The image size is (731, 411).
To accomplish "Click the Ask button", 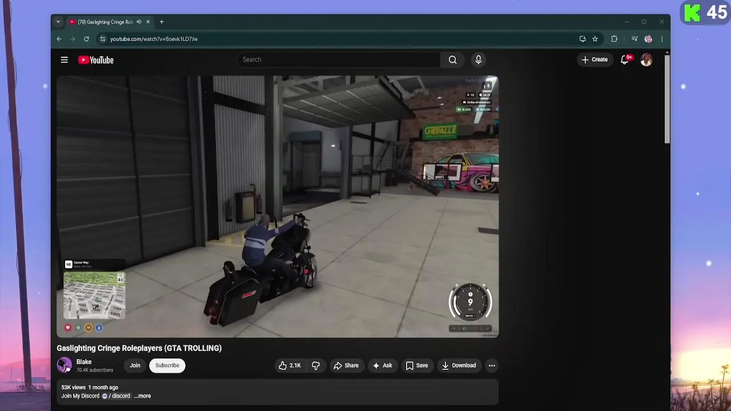I will [382, 365].
